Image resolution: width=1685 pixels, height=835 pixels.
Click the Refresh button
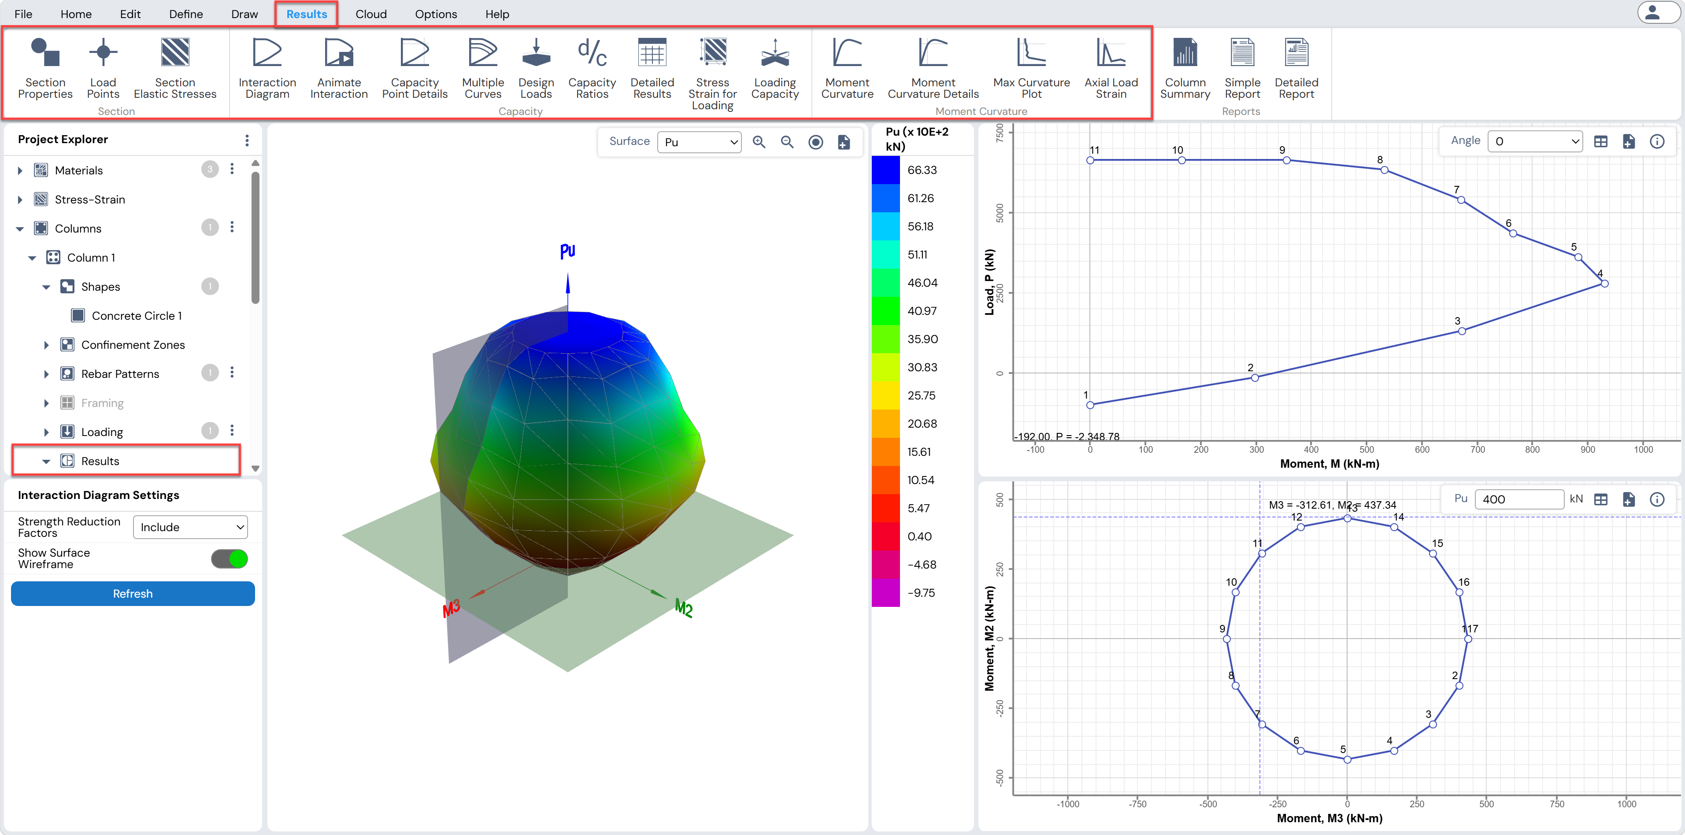tap(133, 594)
